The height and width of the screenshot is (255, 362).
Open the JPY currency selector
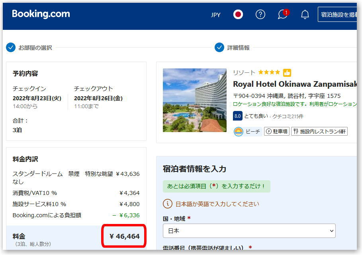point(215,15)
